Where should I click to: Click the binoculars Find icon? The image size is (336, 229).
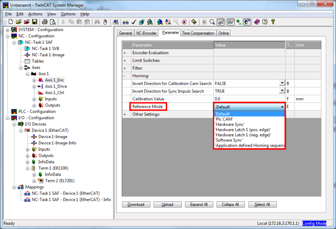pos(97,22)
